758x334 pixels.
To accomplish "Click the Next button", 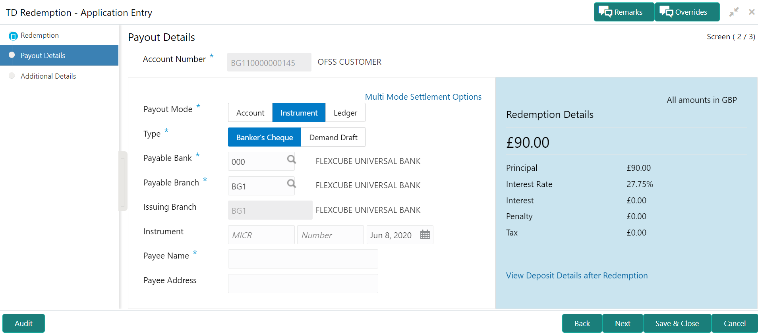I will point(623,323).
